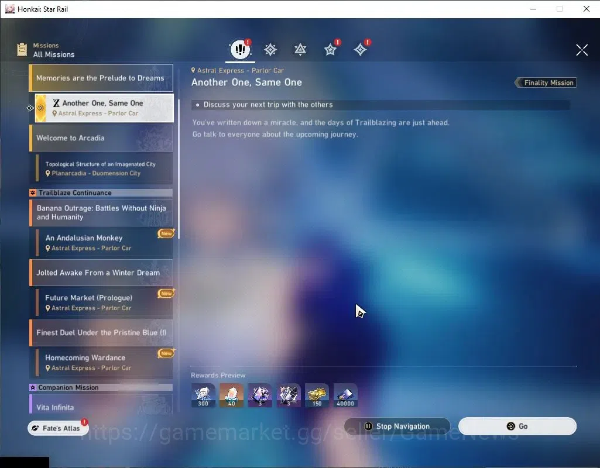
Task: View the gold 150 reward icon
Action: tap(317, 395)
